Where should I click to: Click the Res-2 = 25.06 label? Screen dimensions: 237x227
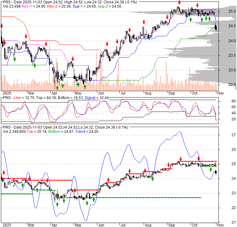pos(59,6)
